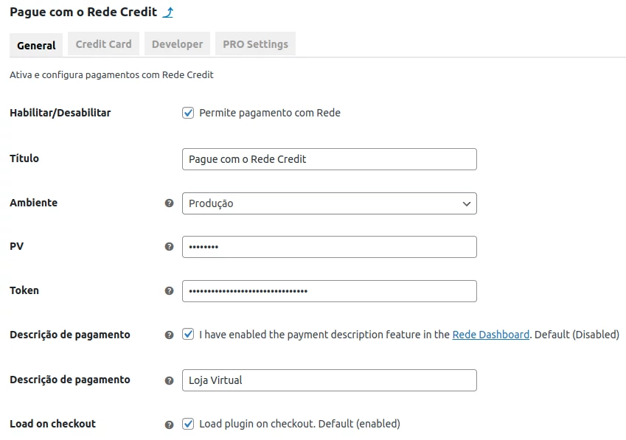Click help icon beside Loja Virtual field
Image resolution: width=626 pixels, height=440 pixels.
pyautogui.click(x=169, y=380)
